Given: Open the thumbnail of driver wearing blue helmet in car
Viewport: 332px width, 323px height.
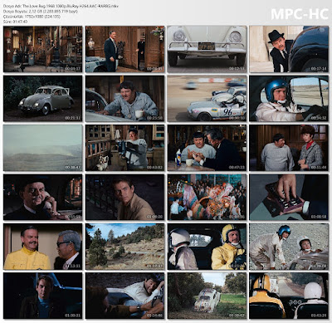Looking at the screenshot, I should pyautogui.click(x=289, y=99).
